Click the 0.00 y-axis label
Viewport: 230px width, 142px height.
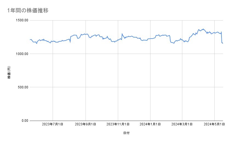[24, 121]
